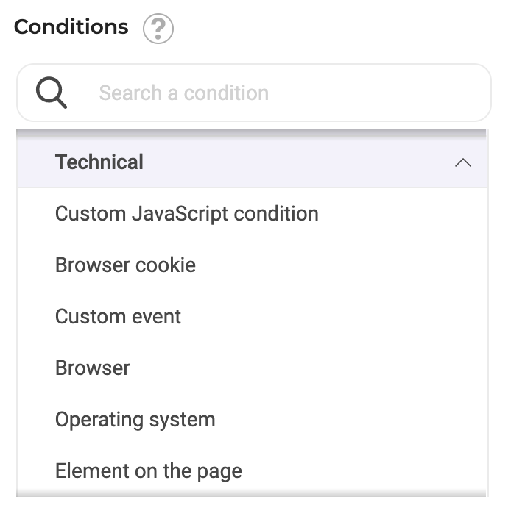The image size is (511, 522).
Task: Open the Conditions help question mark icon
Action: coord(158,29)
